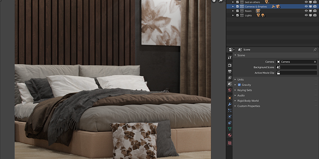
Task: Expand the Audio panel
Action: [x=235, y=95]
